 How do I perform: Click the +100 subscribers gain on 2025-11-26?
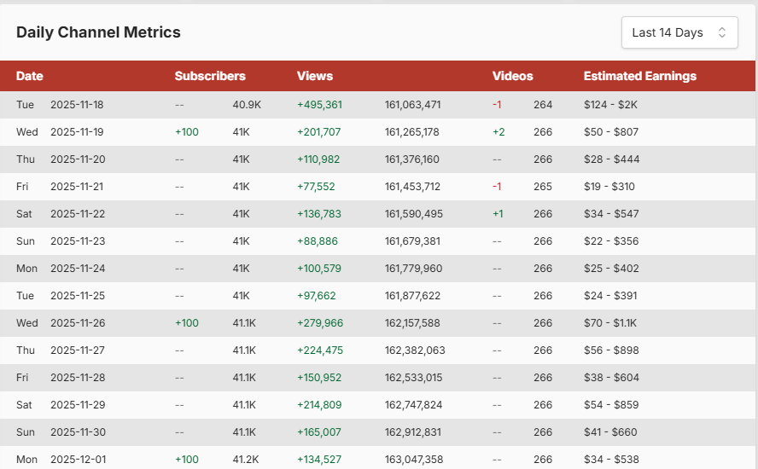187,323
